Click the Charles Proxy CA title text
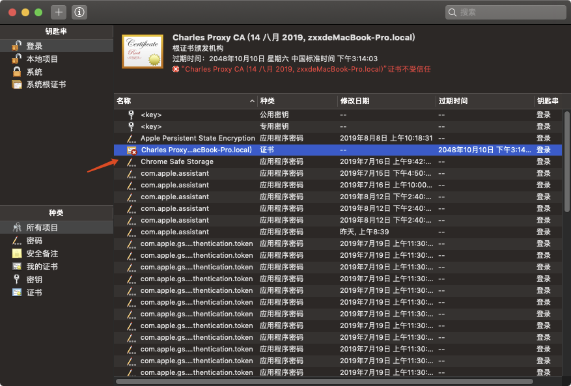 tap(294, 38)
